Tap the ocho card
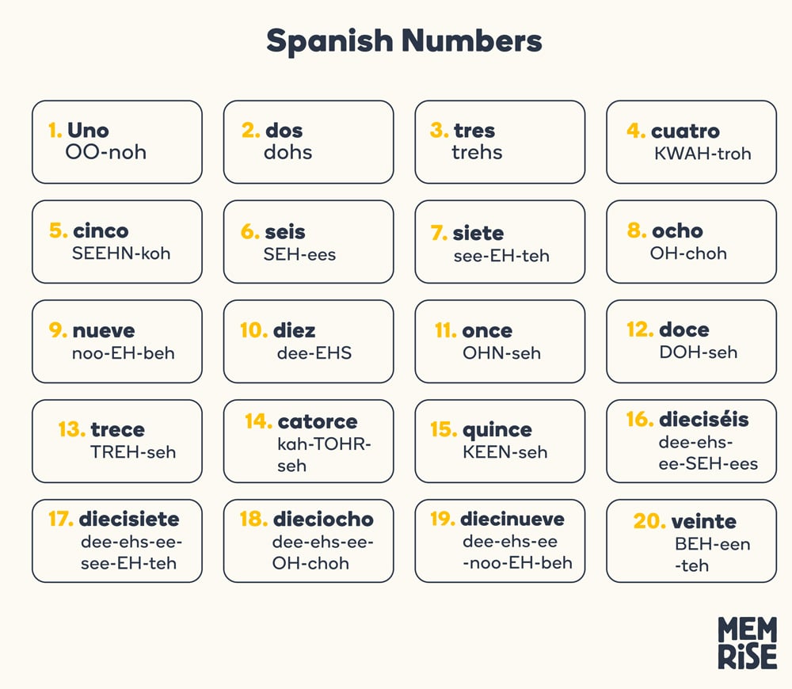This screenshot has width=792, height=689. point(691,242)
